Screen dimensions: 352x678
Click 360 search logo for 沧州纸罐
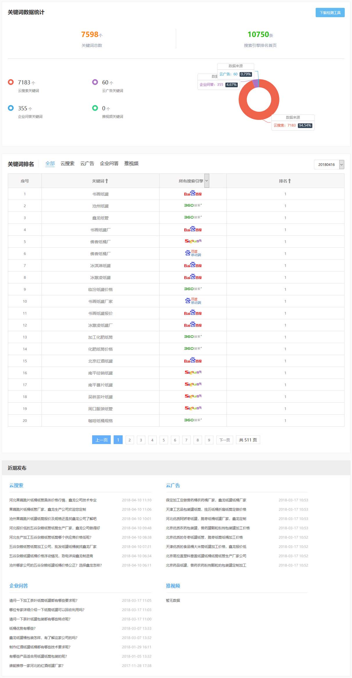tap(193, 206)
